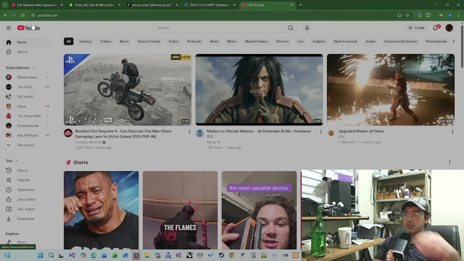Open the account avatar menu
Image resolution: width=464 pixels, height=261 pixels.
449,28
